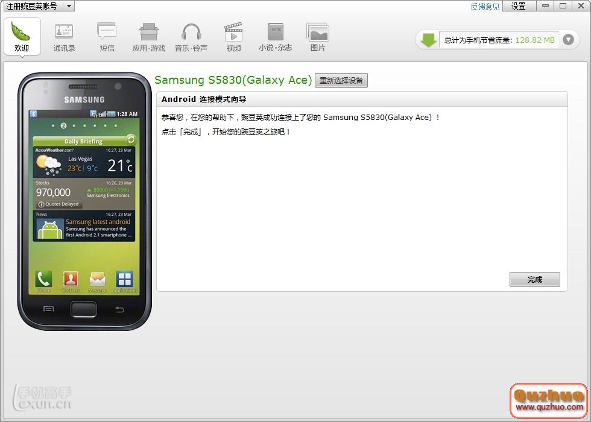Open the 反馈意见 feedback link

point(485,7)
